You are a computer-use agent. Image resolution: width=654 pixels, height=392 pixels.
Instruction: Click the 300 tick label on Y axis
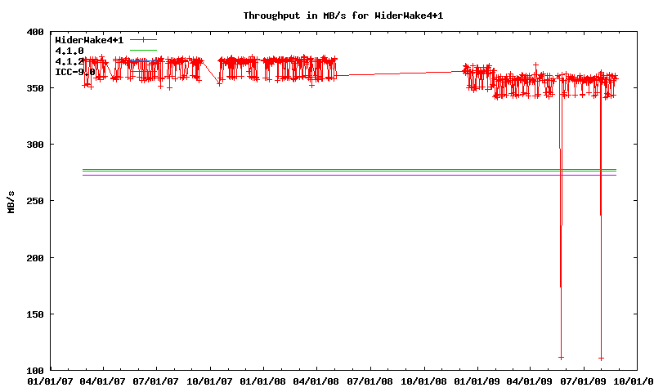[x=34, y=145]
